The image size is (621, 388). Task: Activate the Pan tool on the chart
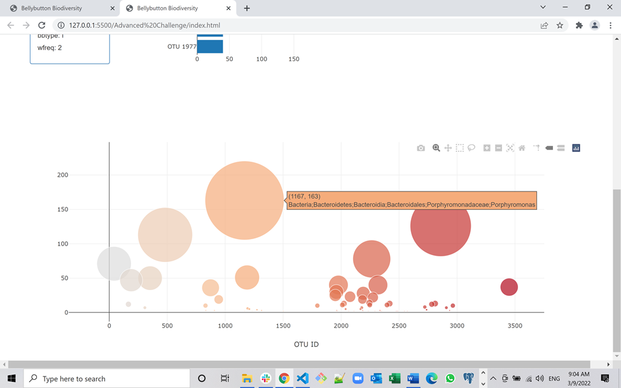(x=447, y=148)
